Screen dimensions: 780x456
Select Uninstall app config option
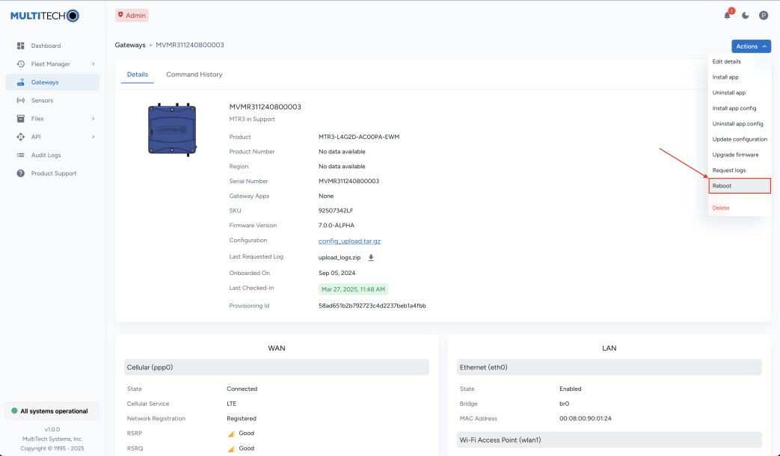click(740, 124)
